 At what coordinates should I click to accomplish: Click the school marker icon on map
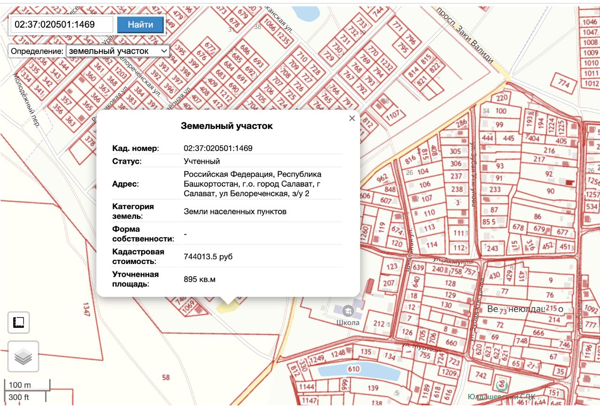[348, 310]
